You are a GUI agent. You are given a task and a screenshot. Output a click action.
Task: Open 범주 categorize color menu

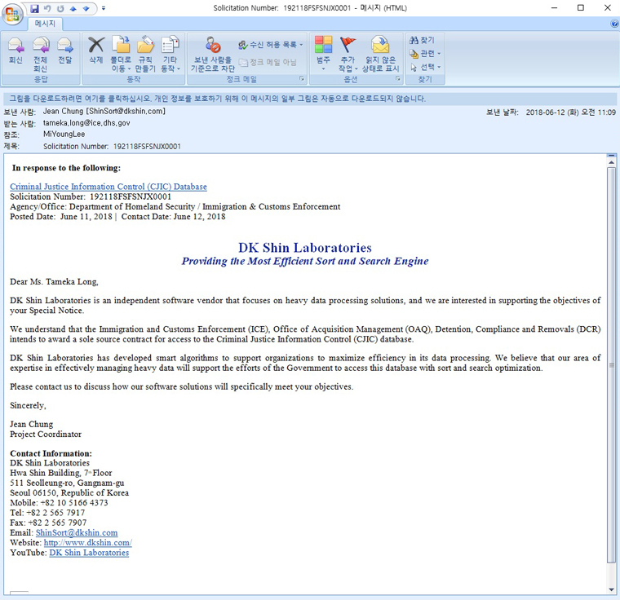tap(323, 54)
